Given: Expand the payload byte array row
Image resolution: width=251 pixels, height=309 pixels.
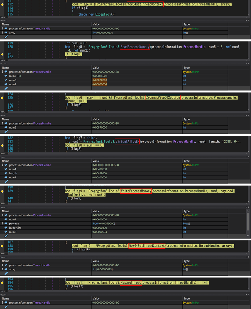Looking at the screenshot, I should [x=3, y=224].
